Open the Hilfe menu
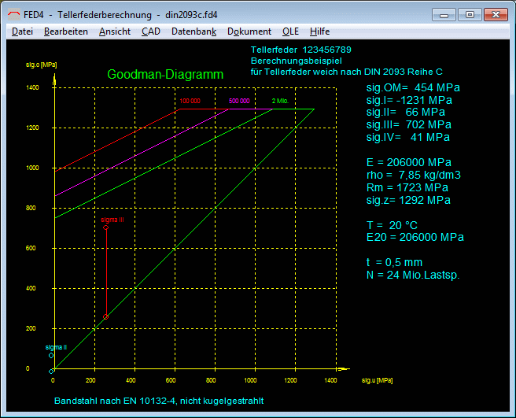The image size is (516, 418). 320,31
